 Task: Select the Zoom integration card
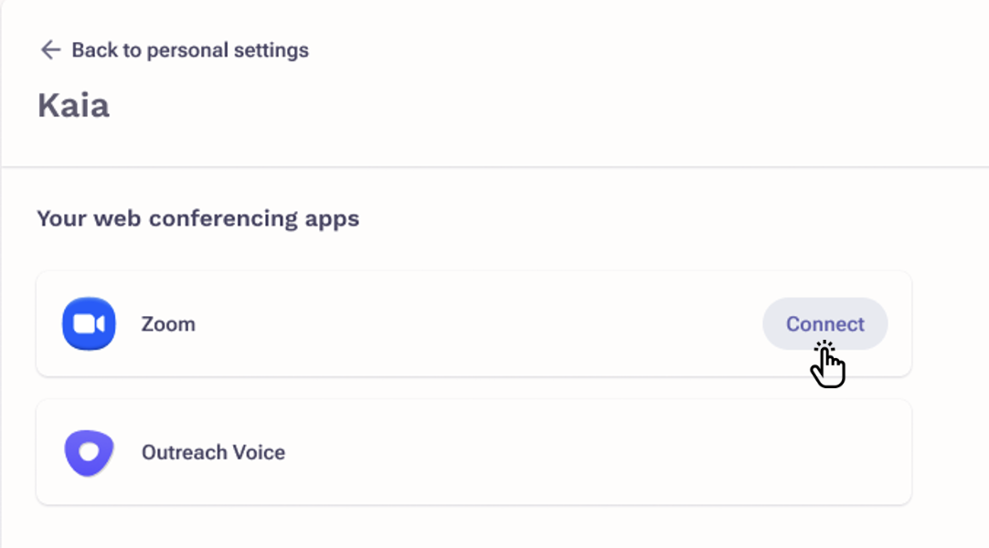coord(474,323)
